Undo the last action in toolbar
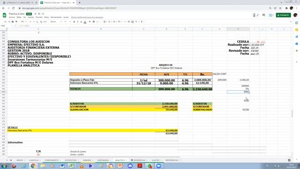The image size is (300, 169). pos(5,22)
